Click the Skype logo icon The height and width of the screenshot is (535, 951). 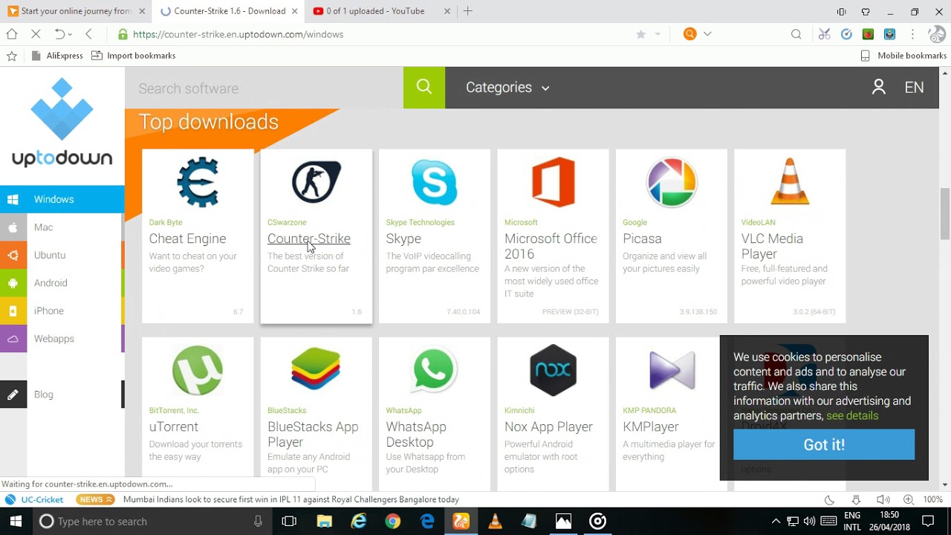coord(435,182)
